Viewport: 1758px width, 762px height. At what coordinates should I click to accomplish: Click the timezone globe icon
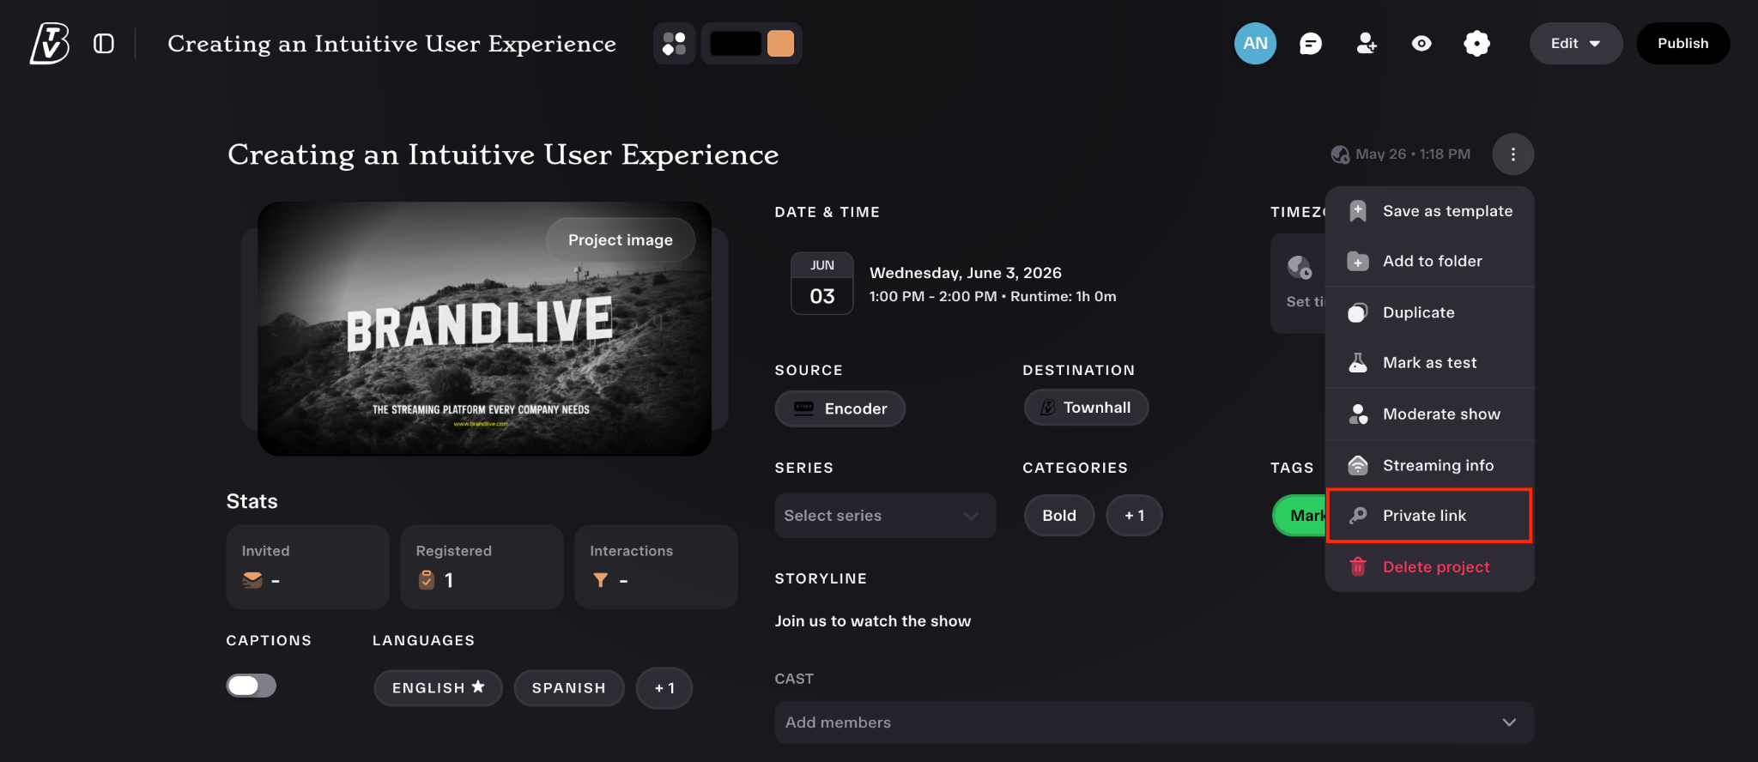click(1299, 268)
